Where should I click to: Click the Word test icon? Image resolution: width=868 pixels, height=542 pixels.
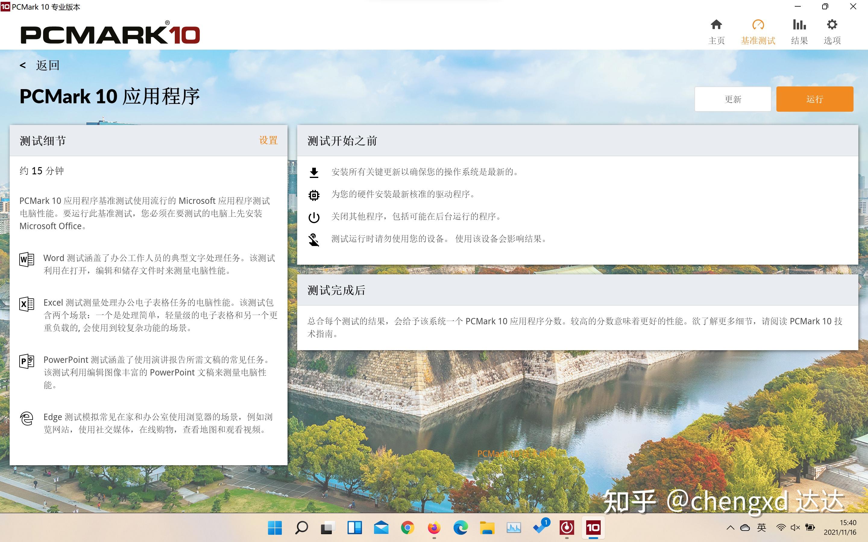(x=26, y=259)
